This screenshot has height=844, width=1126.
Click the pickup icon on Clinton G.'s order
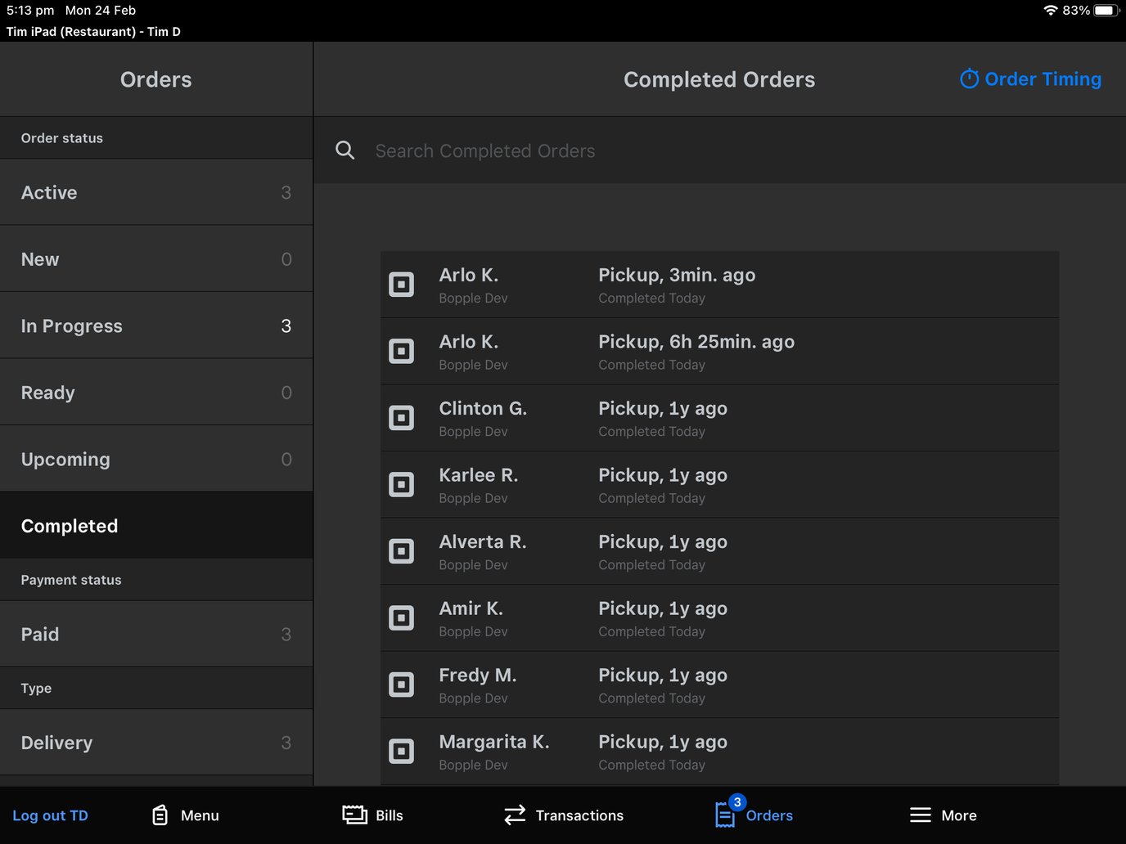[402, 417]
